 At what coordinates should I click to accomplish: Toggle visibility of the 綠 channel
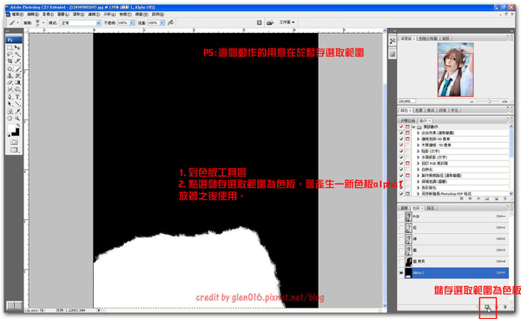pyautogui.click(x=401, y=238)
